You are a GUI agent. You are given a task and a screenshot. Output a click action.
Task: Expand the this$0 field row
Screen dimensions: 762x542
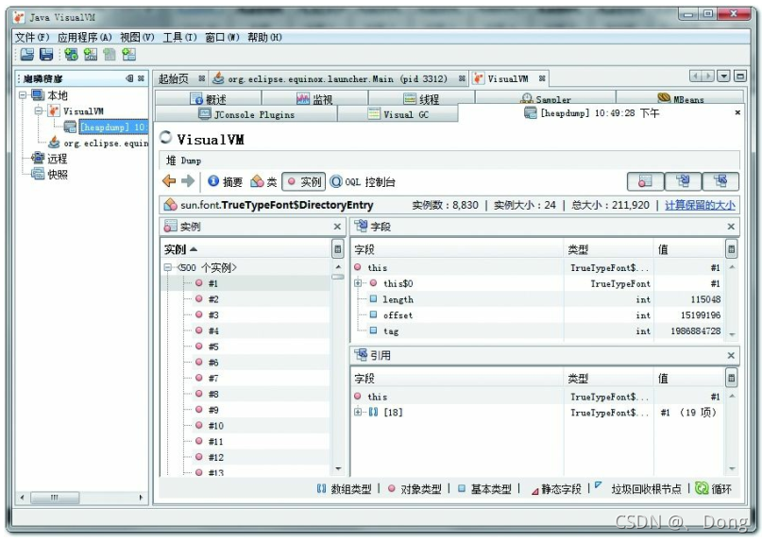point(358,283)
